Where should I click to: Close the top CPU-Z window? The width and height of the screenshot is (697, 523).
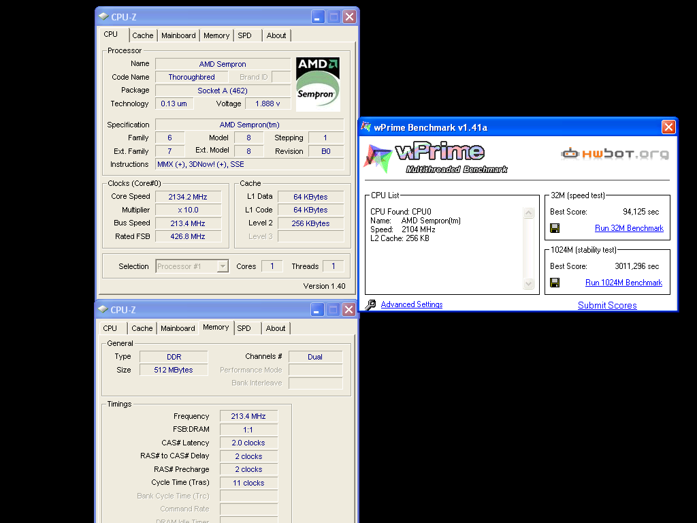click(349, 17)
